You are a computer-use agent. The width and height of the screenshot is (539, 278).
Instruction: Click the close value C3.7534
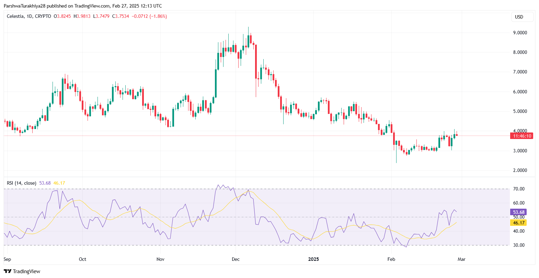[121, 16]
